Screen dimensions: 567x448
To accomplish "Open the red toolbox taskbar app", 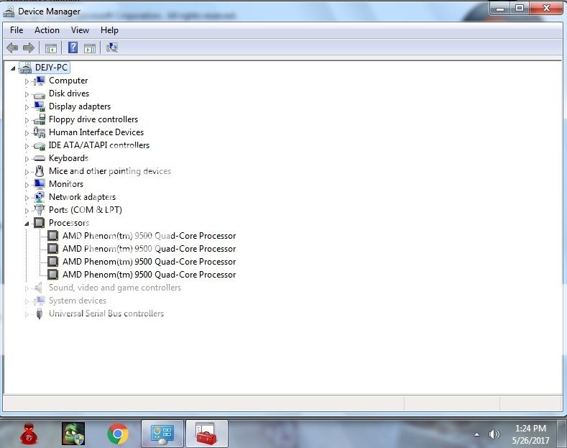I will pyautogui.click(x=206, y=434).
